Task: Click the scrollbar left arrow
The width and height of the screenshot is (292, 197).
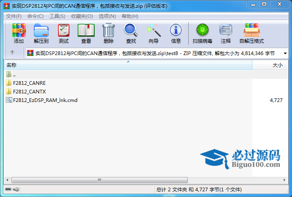Action: point(7,180)
